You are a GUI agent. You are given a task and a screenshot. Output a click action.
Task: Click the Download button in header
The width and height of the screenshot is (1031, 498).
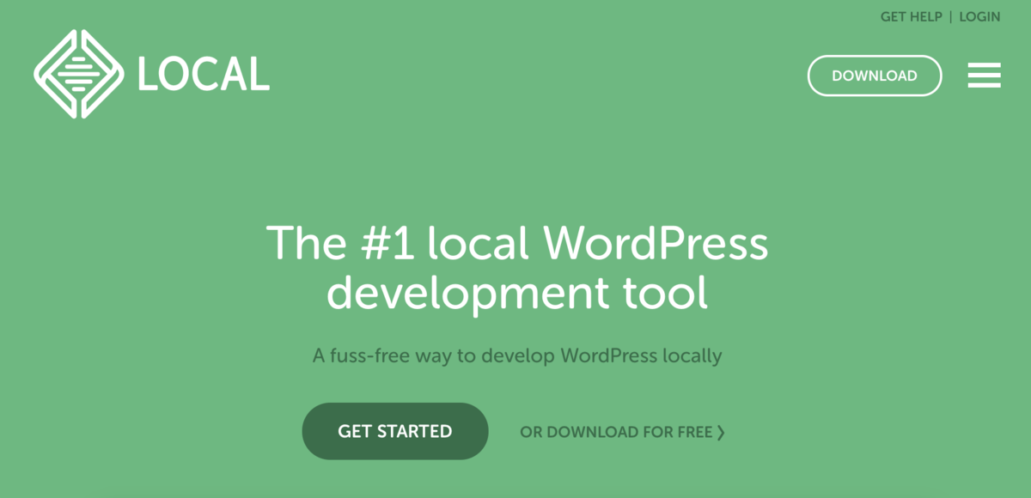875,76
